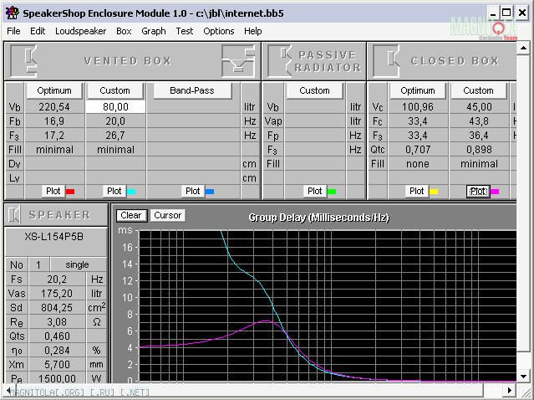Click the vertical scrollbar down arrow
534x400 pixels.
tap(523, 377)
